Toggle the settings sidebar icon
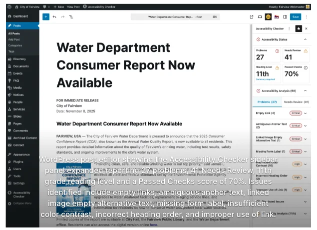This screenshot has height=230, width=317. [285, 17]
